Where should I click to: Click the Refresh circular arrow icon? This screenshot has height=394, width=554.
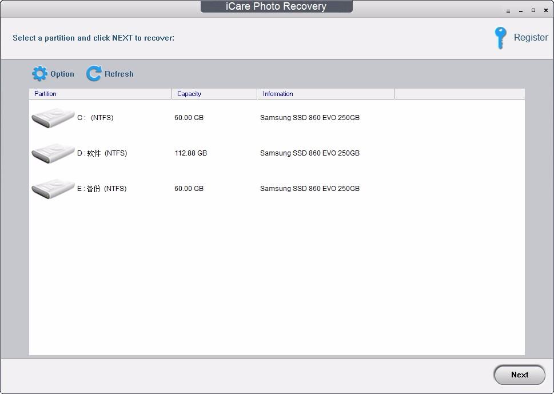click(94, 74)
